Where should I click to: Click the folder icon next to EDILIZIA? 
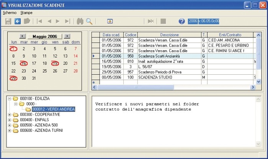(16, 98)
